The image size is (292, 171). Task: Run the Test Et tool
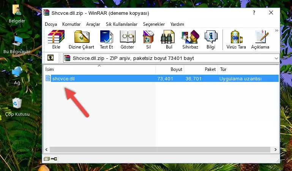click(106, 39)
